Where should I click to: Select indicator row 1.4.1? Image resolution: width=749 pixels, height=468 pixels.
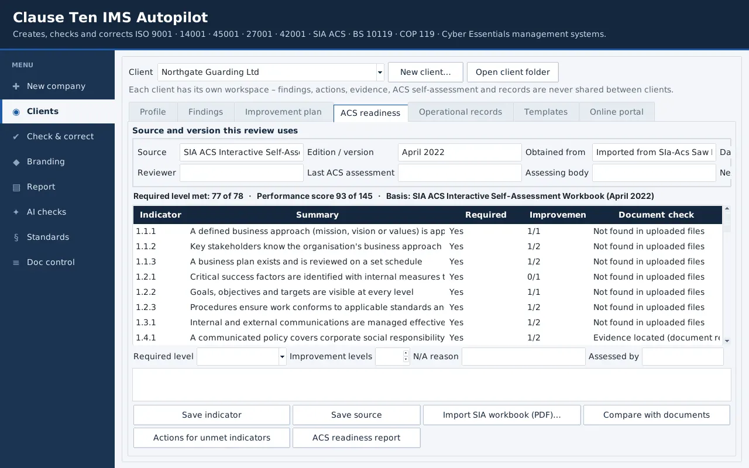428,338
